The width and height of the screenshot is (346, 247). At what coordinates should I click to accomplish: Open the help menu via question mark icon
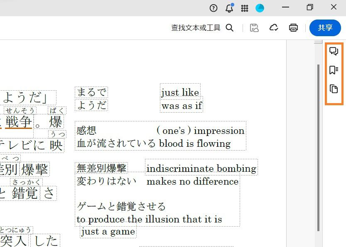[x=213, y=8]
